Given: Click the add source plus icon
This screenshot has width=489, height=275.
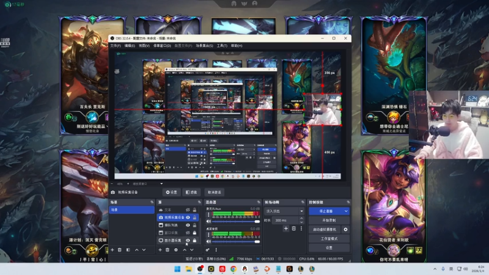Looking at the screenshot, I should (161, 250).
